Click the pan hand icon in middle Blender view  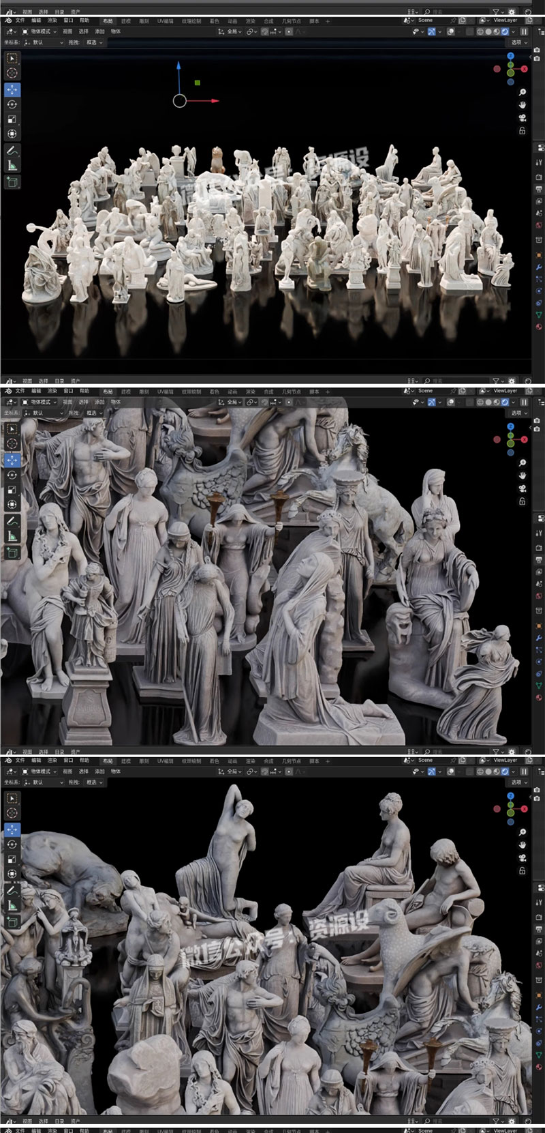(x=523, y=475)
